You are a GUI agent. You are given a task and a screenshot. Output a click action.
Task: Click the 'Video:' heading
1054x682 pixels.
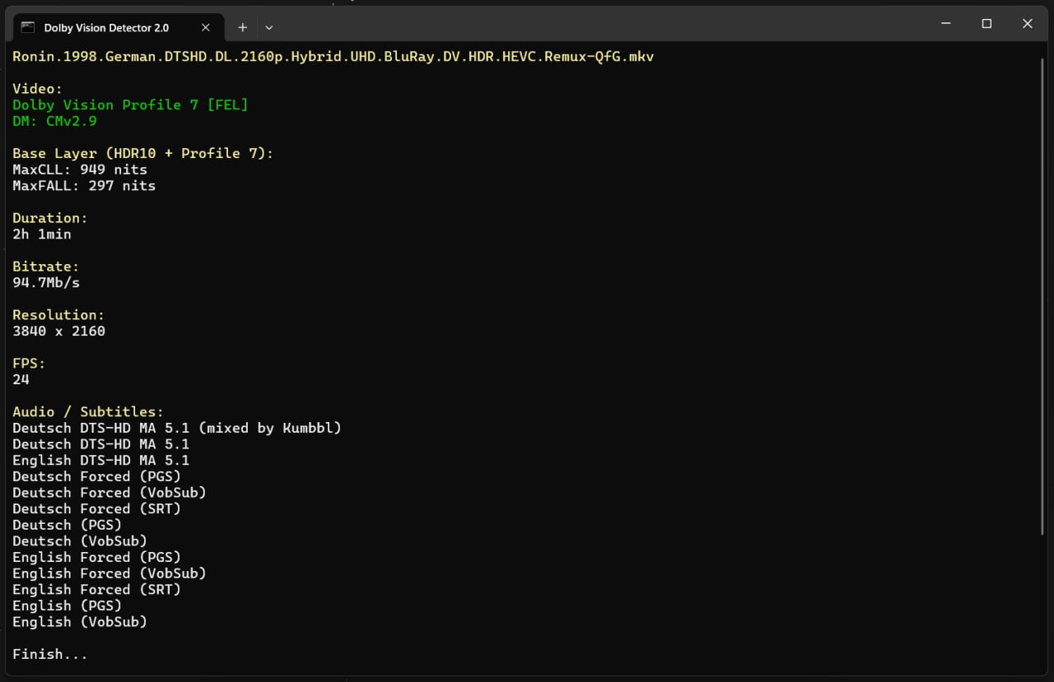[x=38, y=89]
